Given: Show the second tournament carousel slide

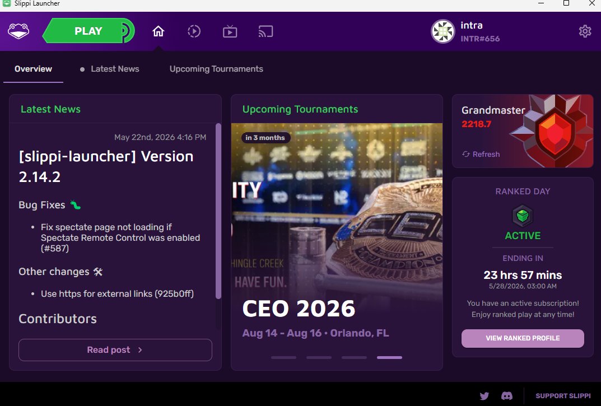Looking at the screenshot, I should point(319,357).
